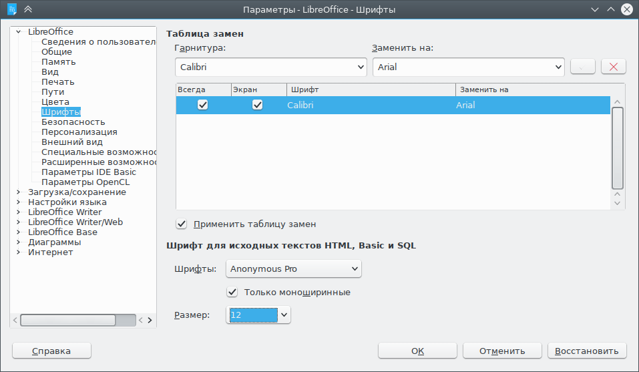This screenshot has width=639, height=372.
Task: Click the double-chevron keep-above icon in title bar
Action: pyautogui.click(x=28, y=9)
